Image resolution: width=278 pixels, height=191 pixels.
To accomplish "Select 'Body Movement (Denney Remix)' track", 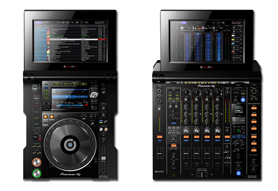I will pyautogui.click(x=59, y=29).
